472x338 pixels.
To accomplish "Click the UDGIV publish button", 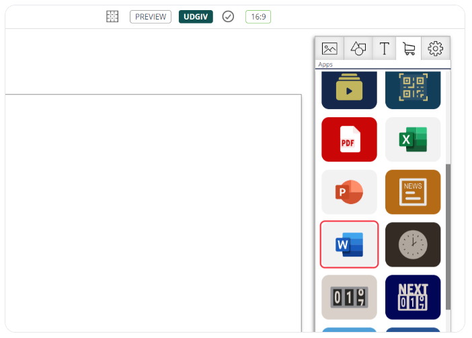I will tap(196, 17).
